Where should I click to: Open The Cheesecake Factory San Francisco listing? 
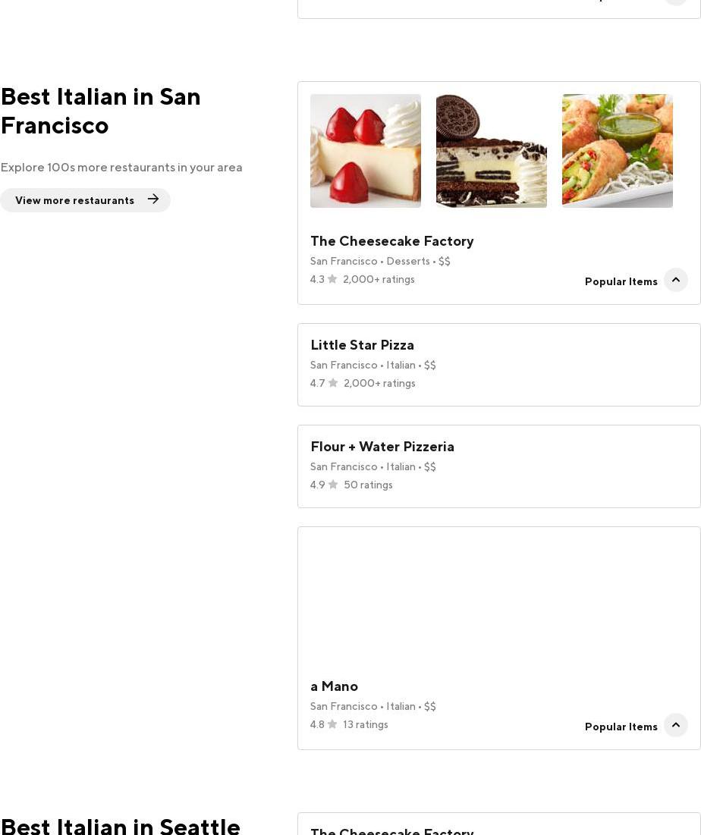click(x=391, y=241)
